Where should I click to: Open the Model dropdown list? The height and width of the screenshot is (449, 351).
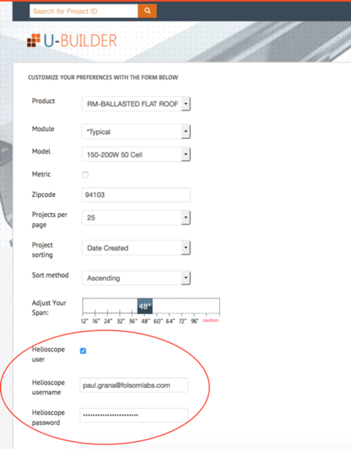pyautogui.click(x=136, y=155)
